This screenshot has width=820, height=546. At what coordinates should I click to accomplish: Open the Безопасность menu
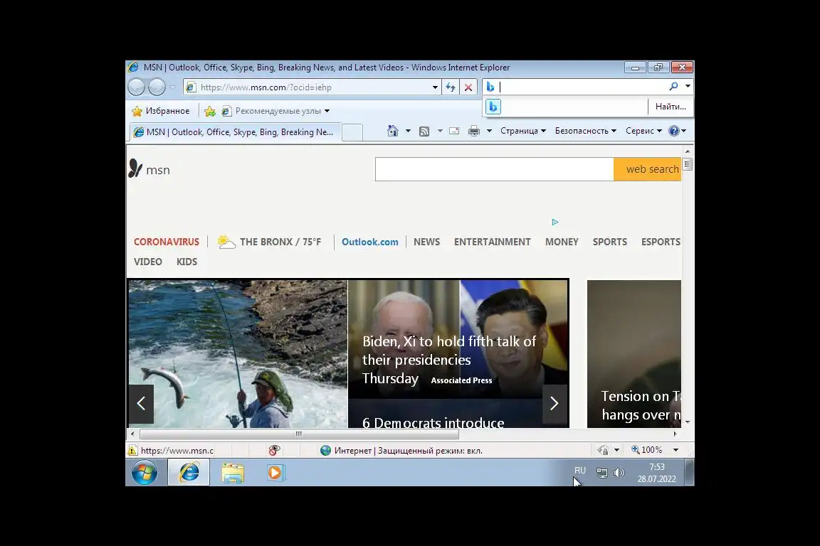(x=586, y=131)
